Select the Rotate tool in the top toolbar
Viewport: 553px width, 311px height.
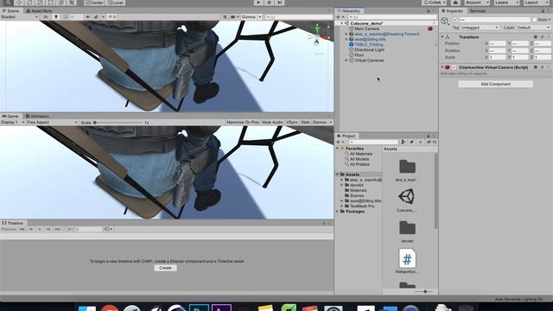click(x=29, y=3)
